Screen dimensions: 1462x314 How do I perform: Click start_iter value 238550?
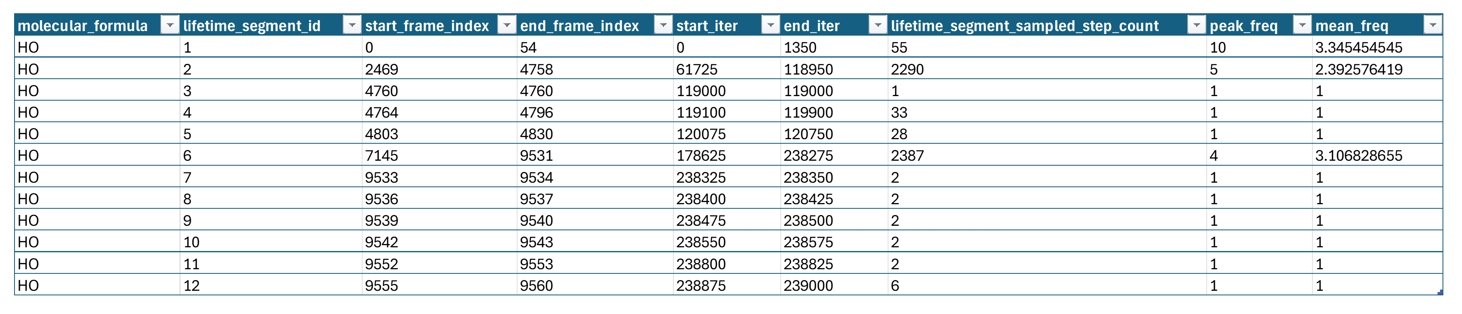701,242
